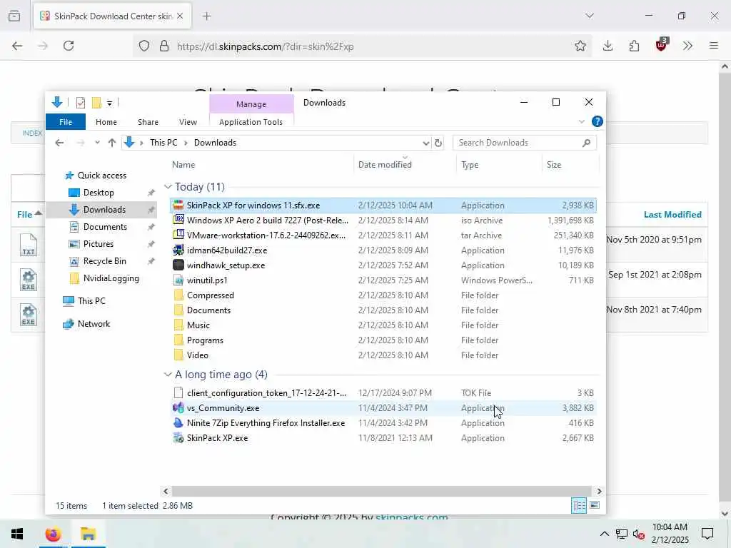Click the Properties quick access toolbar icon
This screenshot has height=548, width=731.
(81, 103)
